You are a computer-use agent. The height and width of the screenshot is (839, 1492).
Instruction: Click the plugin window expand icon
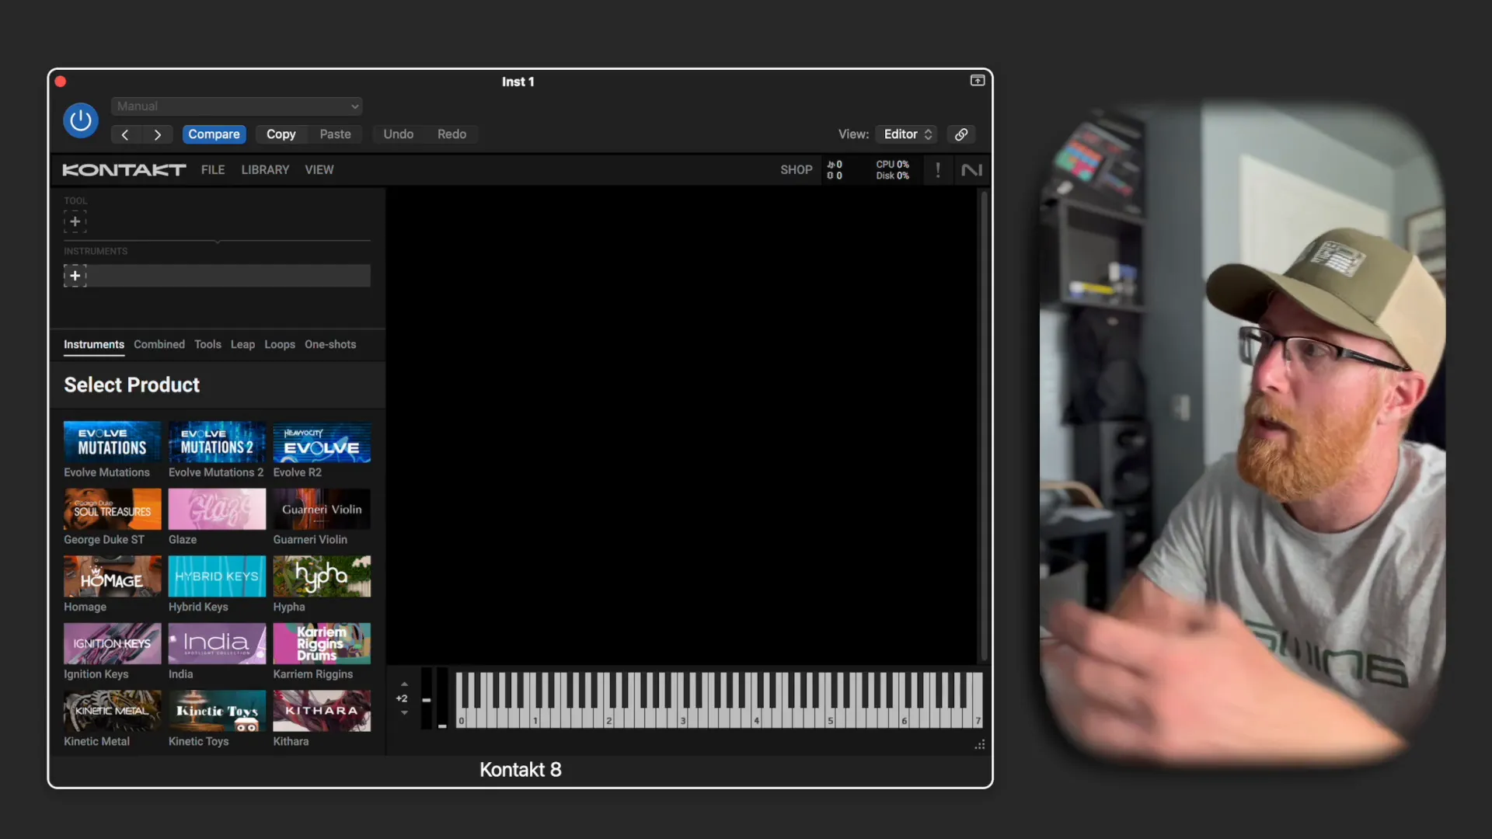click(978, 81)
